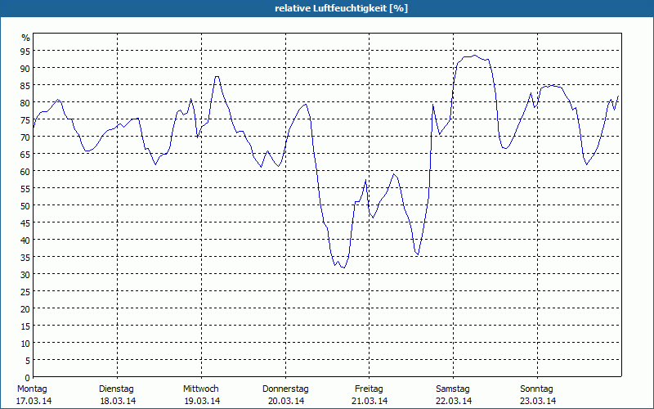The image size is (654, 409).
Task: Click the title 'relative Luftfeuchtigkeit [%]'
Action: [341, 8]
